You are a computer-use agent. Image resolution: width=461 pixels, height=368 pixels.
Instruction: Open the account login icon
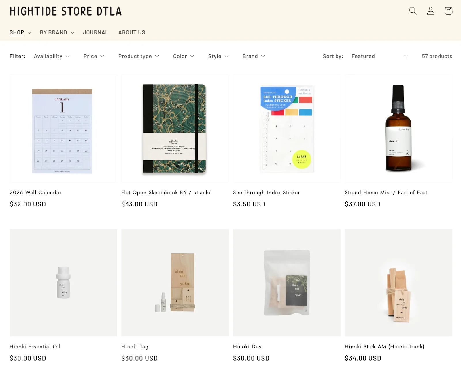[430, 11]
